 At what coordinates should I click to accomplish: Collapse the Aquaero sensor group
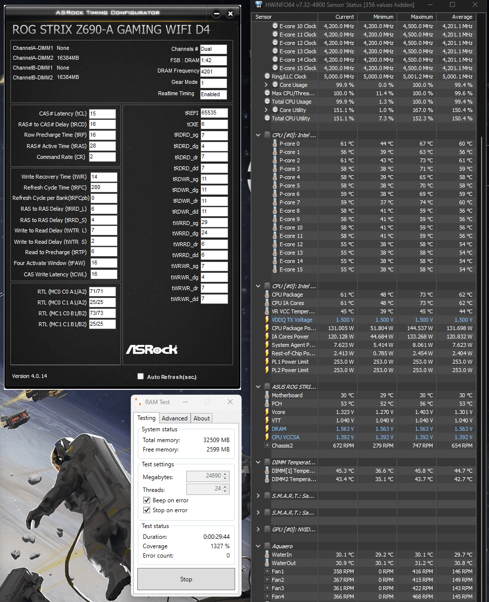click(258, 546)
